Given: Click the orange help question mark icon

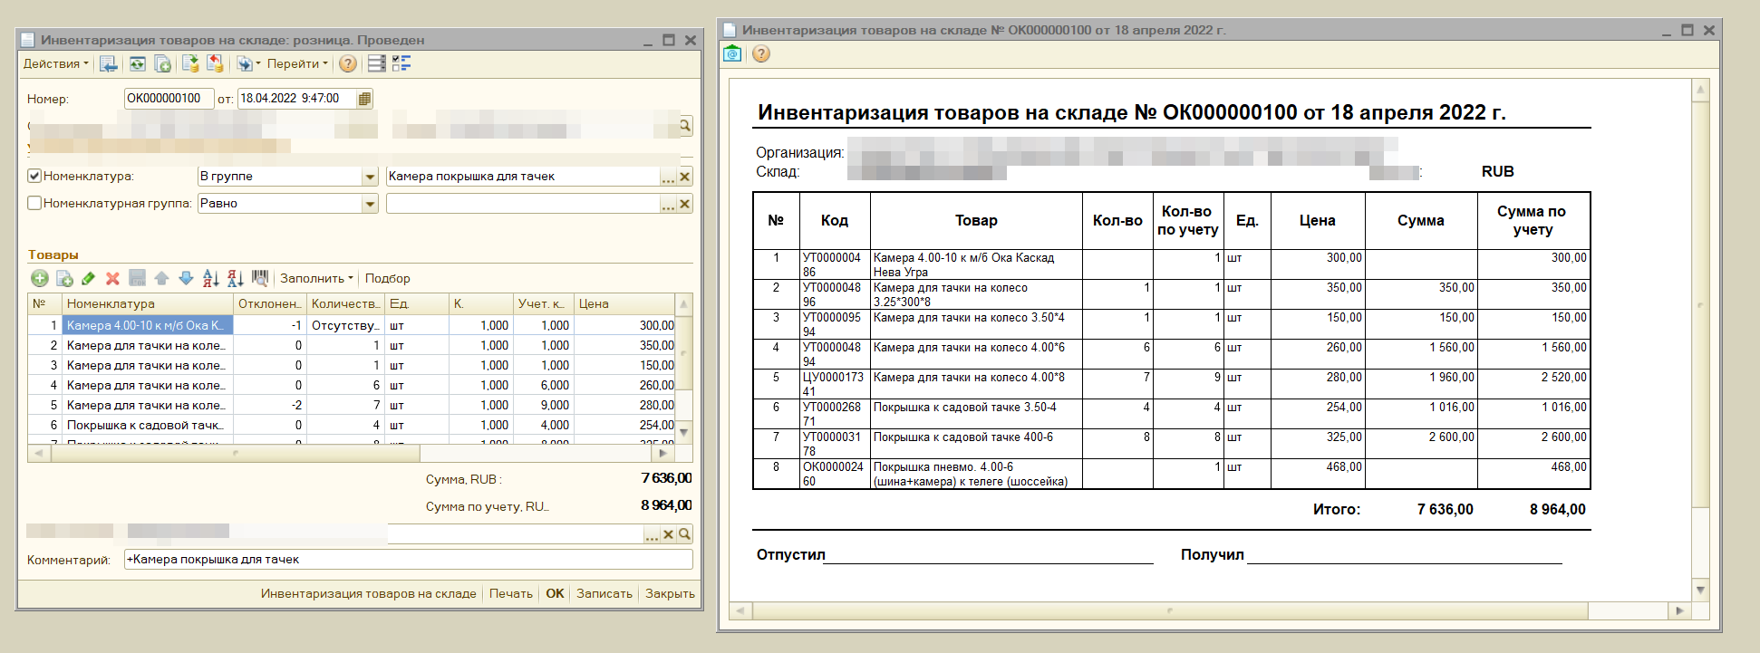Looking at the screenshot, I should click(x=347, y=63).
